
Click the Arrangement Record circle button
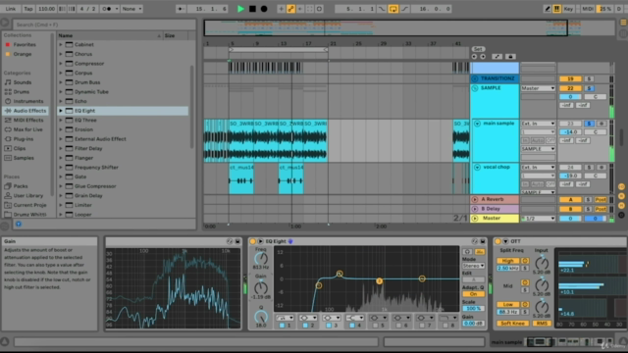coord(264,9)
